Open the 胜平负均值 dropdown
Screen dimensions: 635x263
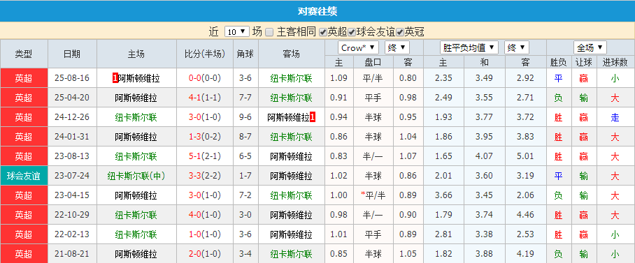point(469,47)
